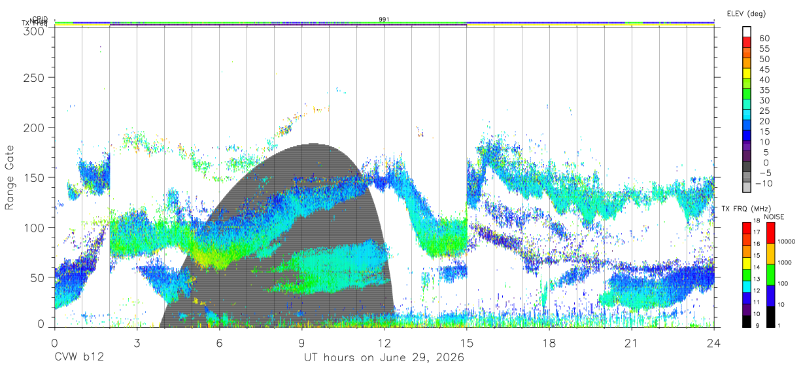
Task: Click the TX FRQ scale label 18
Action: tap(756, 220)
